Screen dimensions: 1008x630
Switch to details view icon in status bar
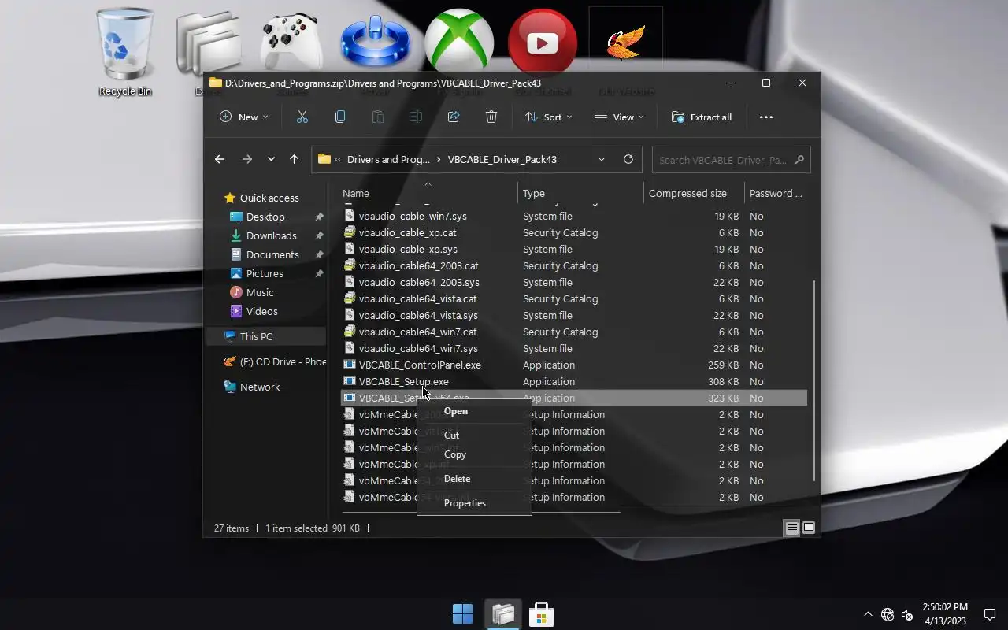point(792,528)
